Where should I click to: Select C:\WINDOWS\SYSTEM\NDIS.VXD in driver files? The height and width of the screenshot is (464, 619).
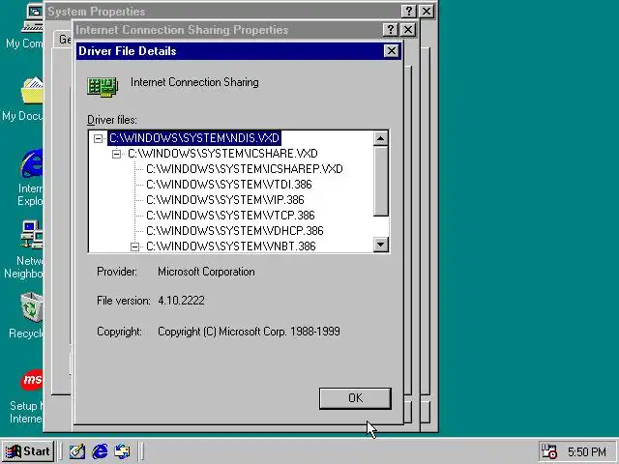(194, 138)
